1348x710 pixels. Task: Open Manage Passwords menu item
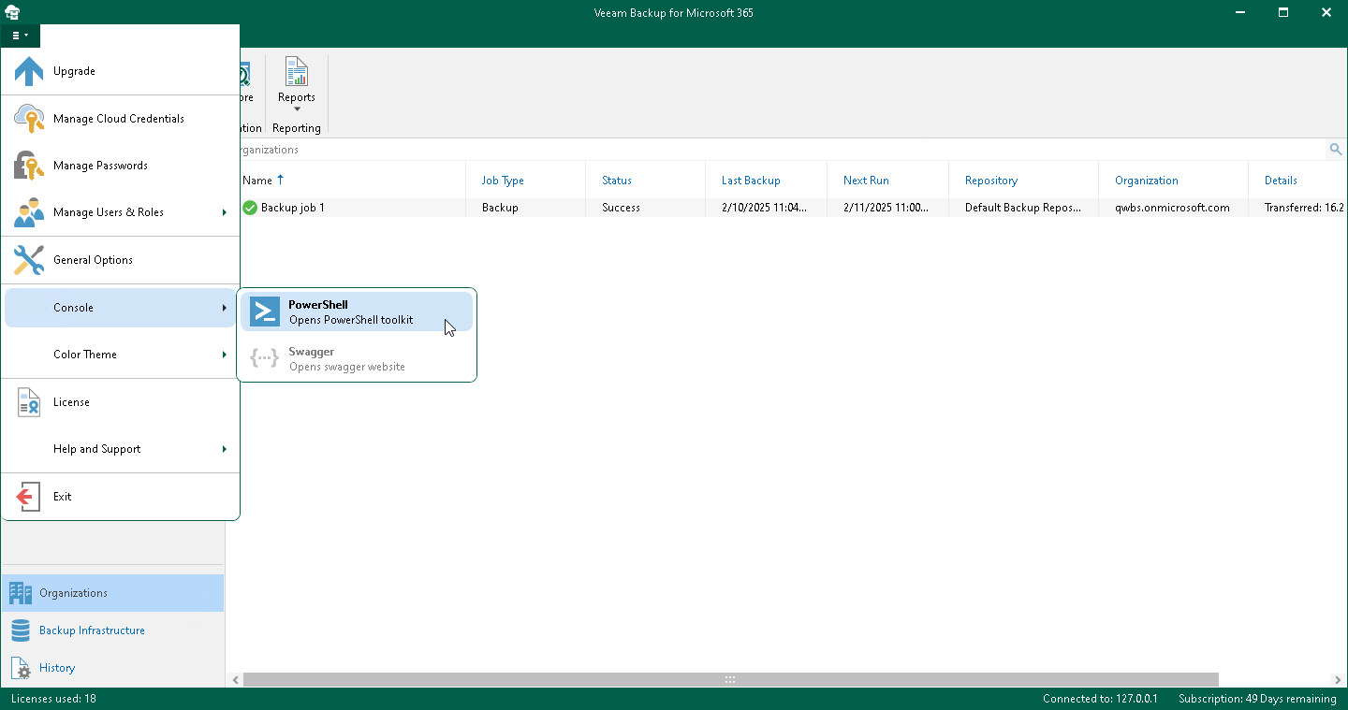[120, 166]
